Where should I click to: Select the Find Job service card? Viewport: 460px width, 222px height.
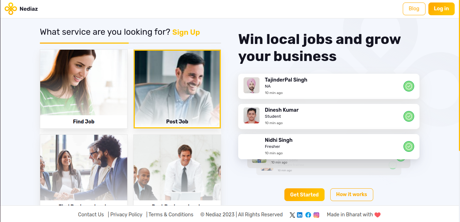[84, 89]
